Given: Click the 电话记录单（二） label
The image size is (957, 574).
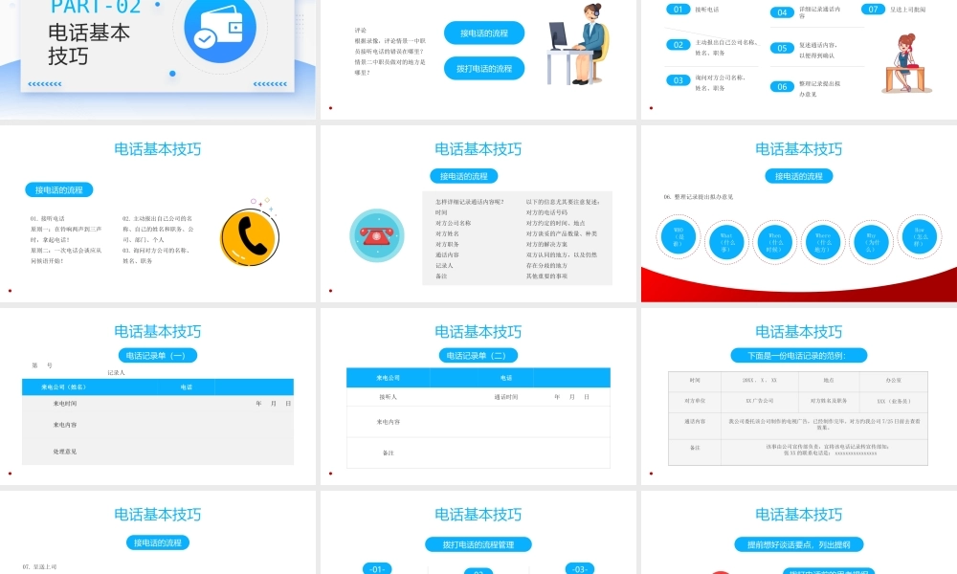Looking at the screenshot, I should point(478,355).
